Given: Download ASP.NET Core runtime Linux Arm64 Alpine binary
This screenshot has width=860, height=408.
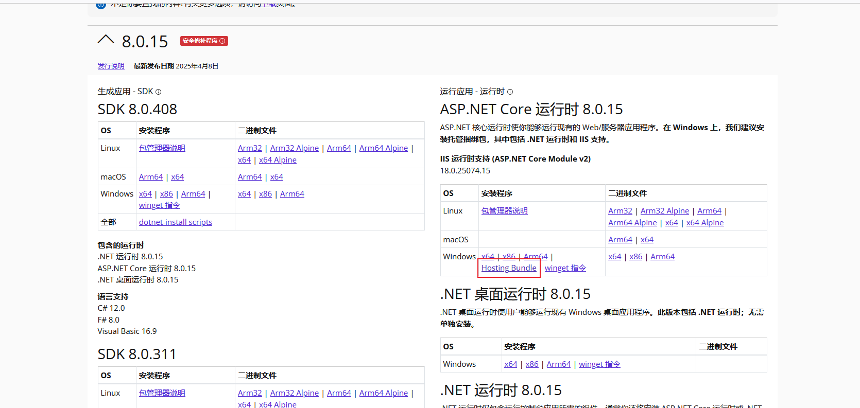Looking at the screenshot, I should coord(632,223).
